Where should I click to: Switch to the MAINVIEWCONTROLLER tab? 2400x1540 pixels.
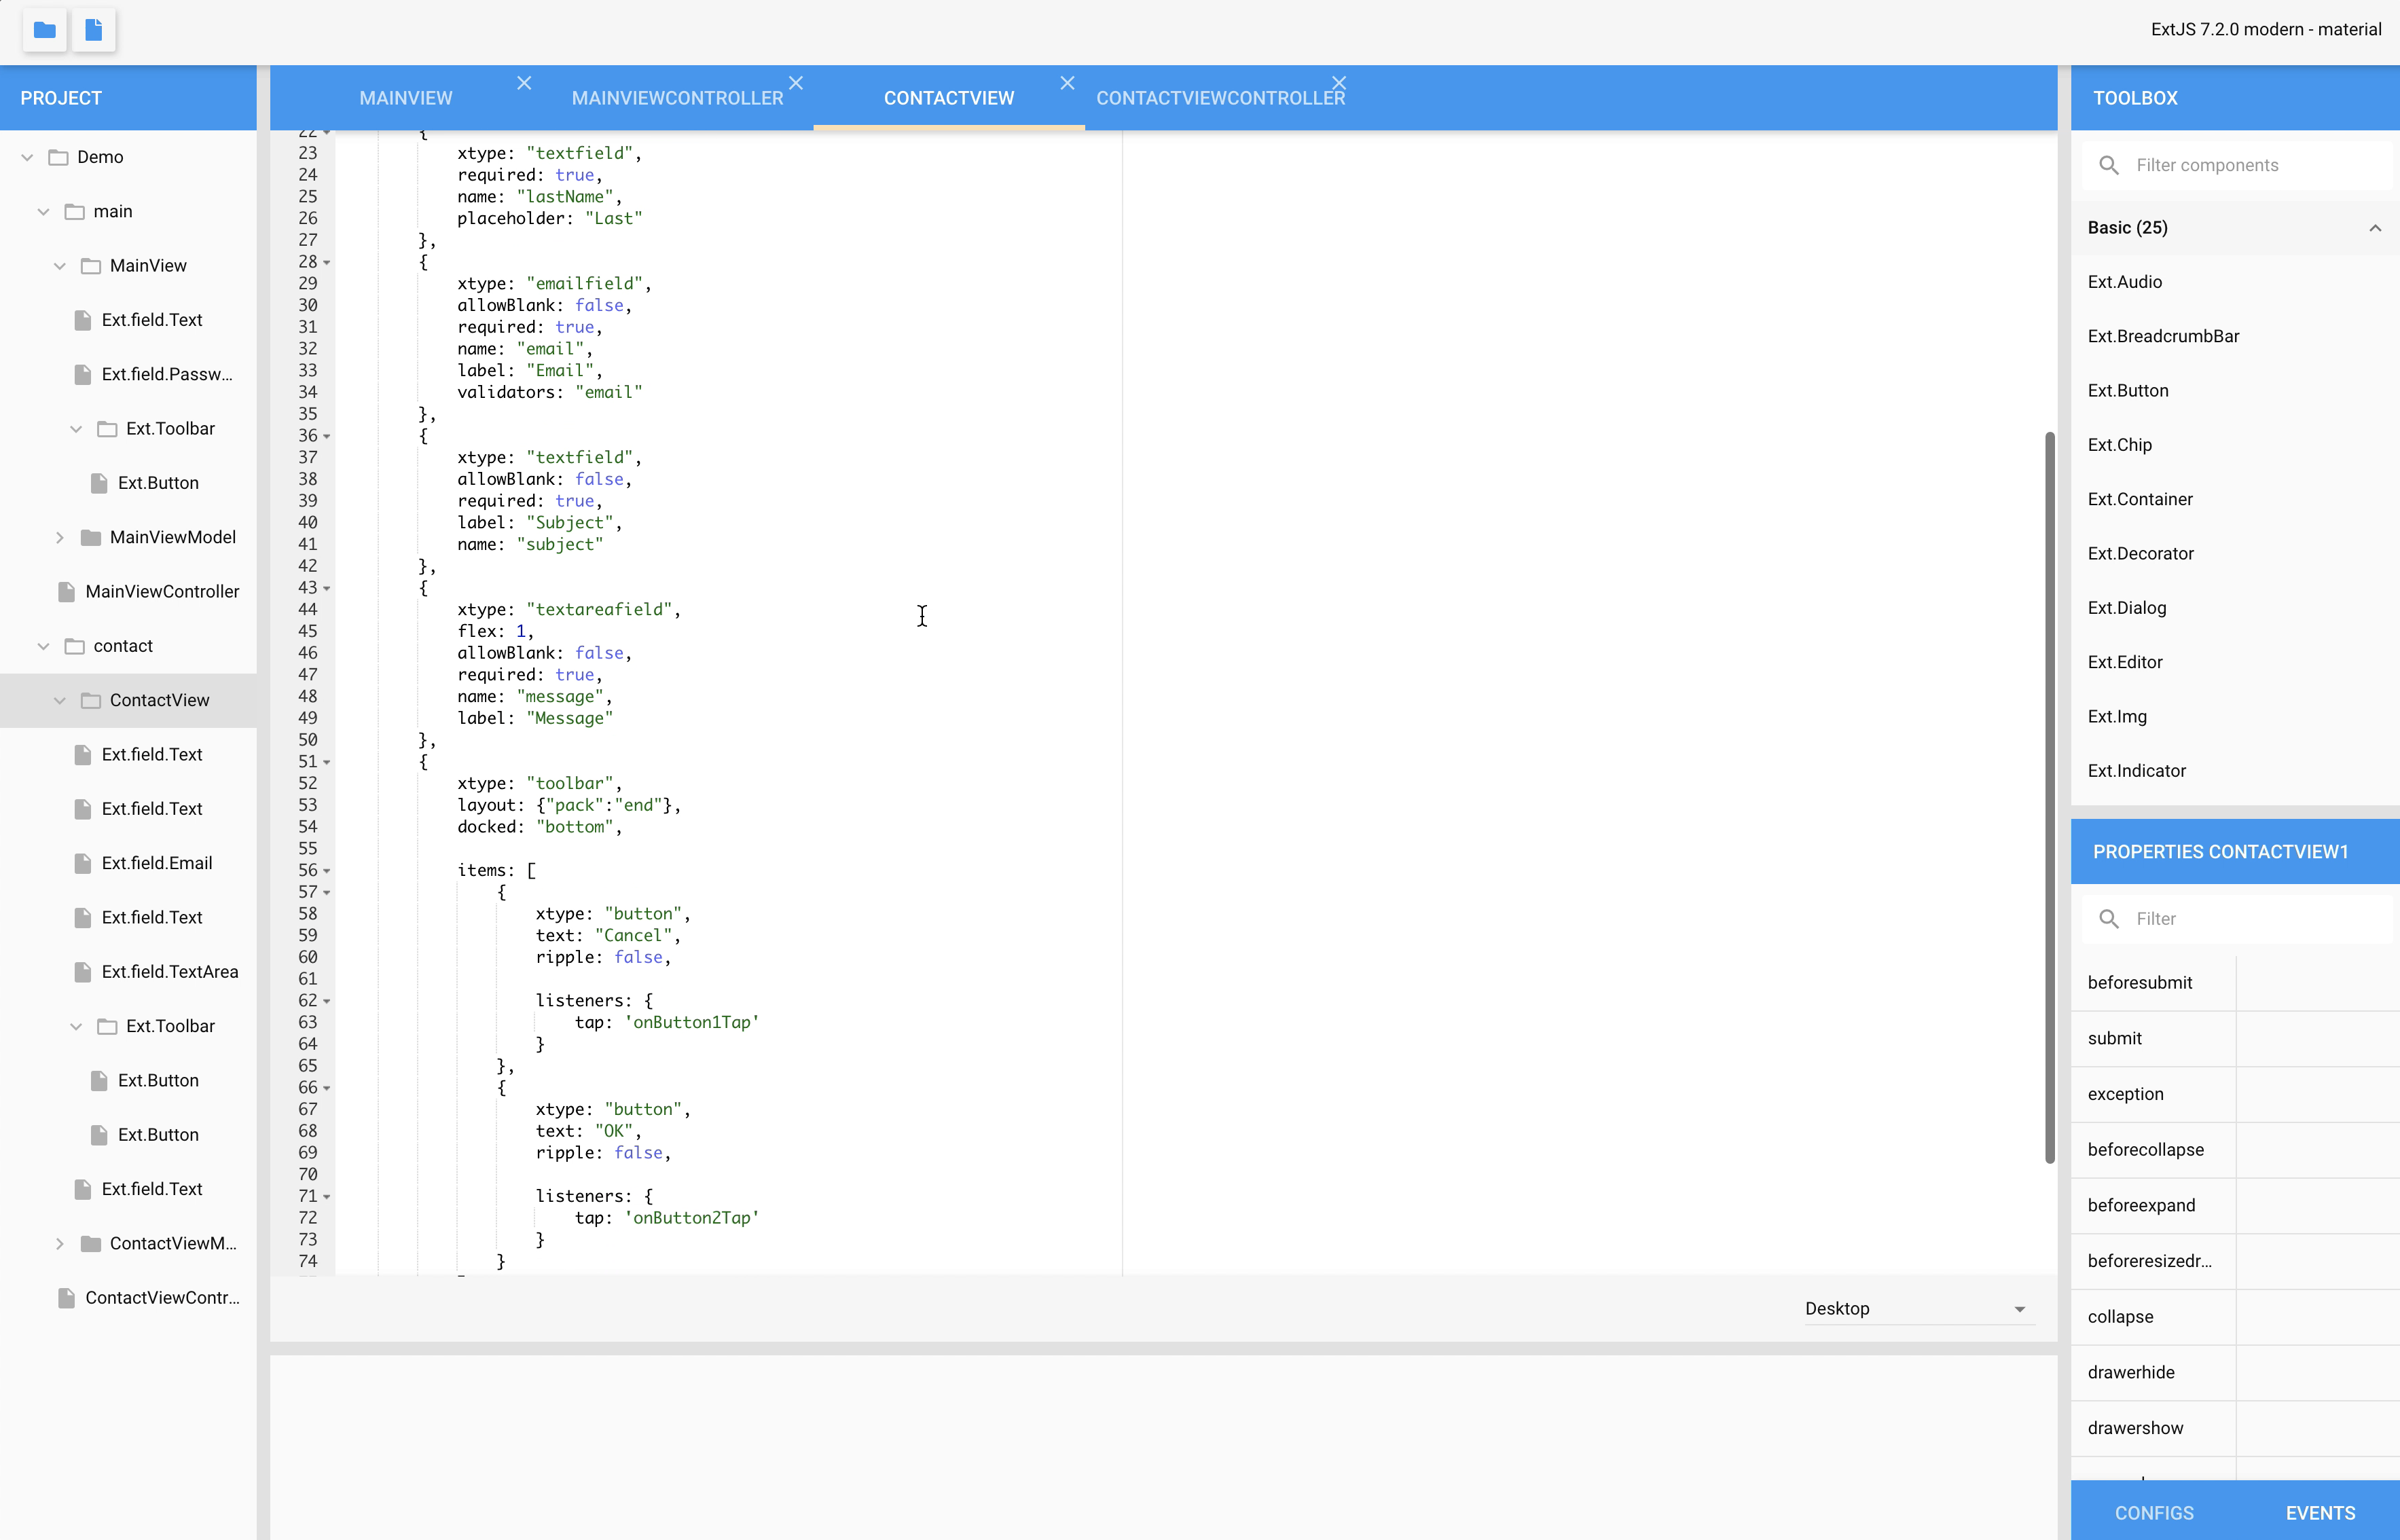(677, 98)
